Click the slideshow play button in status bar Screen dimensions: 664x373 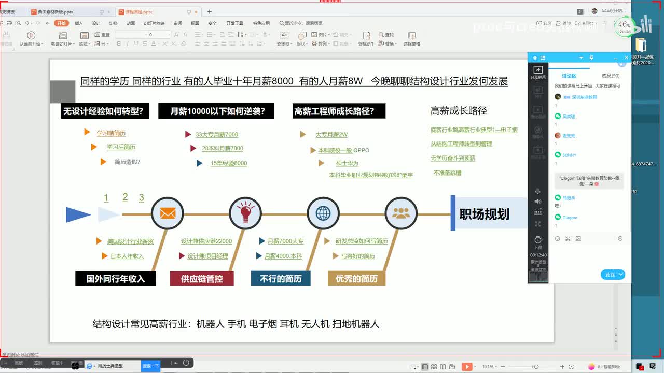tap(467, 367)
